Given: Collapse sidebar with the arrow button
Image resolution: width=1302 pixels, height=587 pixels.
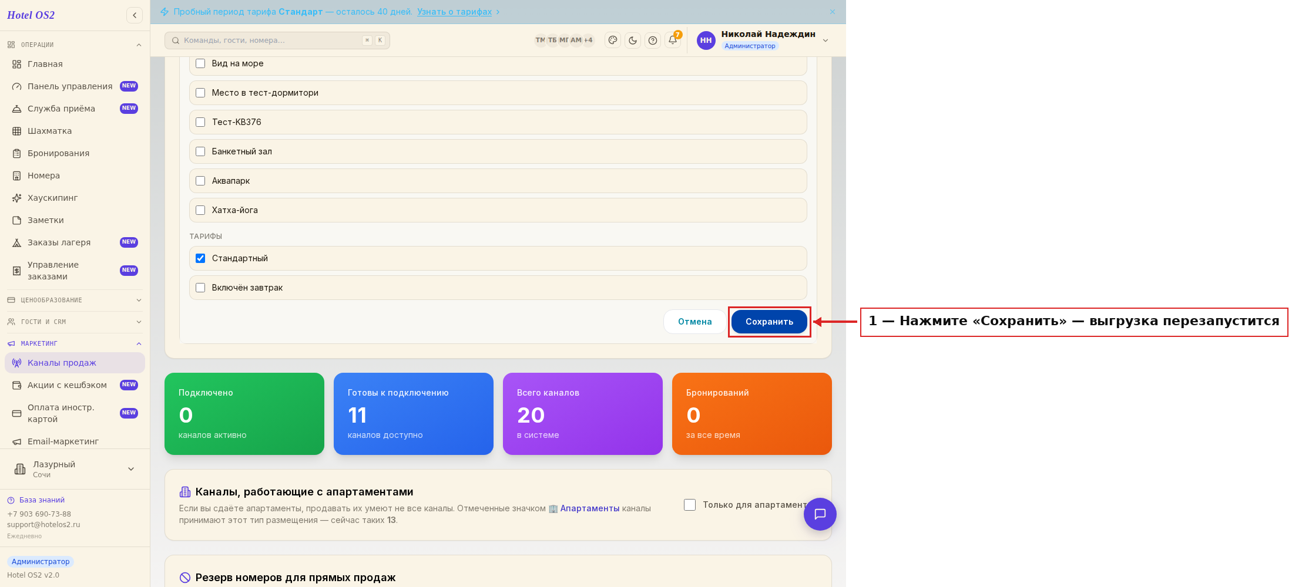Looking at the screenshot, I should [x=135, y=15].
